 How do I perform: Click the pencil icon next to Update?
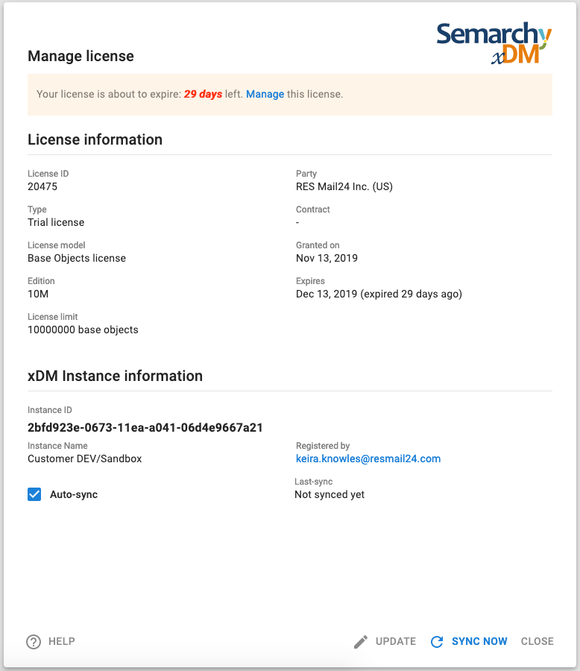tap(360, 641)
